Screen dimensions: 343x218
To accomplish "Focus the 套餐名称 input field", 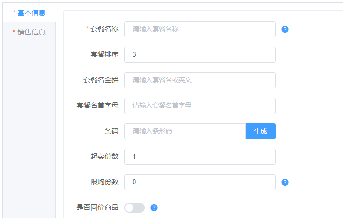I will click(199, 29).
